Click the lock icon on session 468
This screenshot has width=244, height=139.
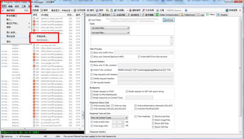click(x=34, y=19)
